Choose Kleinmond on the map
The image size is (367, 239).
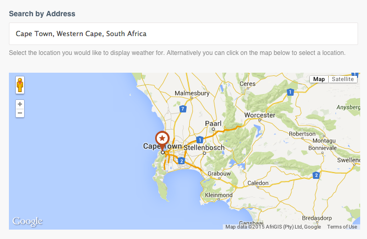tap(219, 195)
